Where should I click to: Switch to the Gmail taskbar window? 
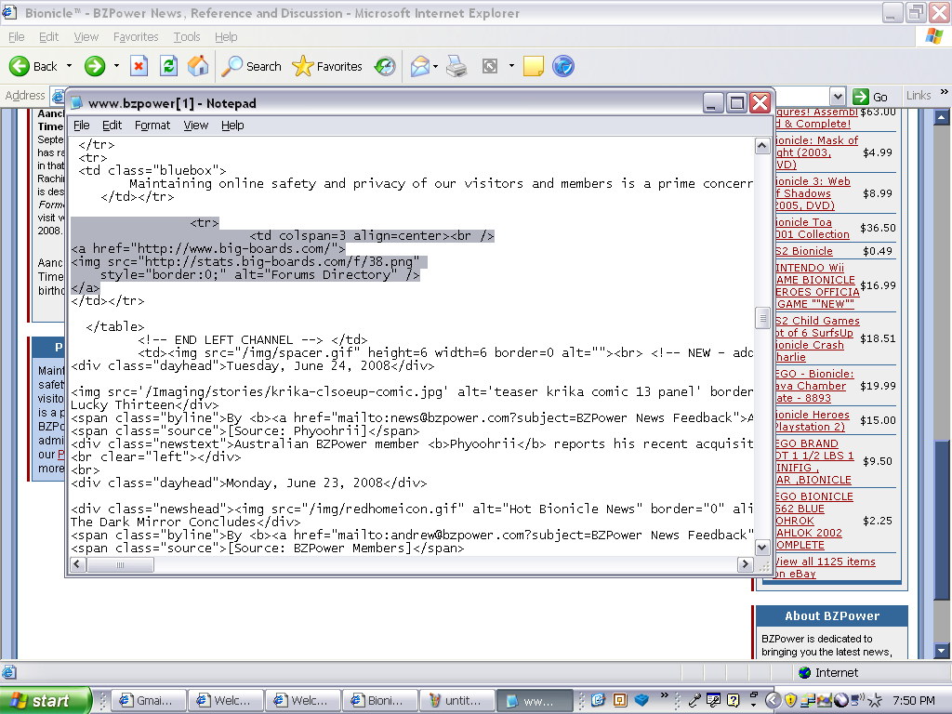tap(144, 700)
